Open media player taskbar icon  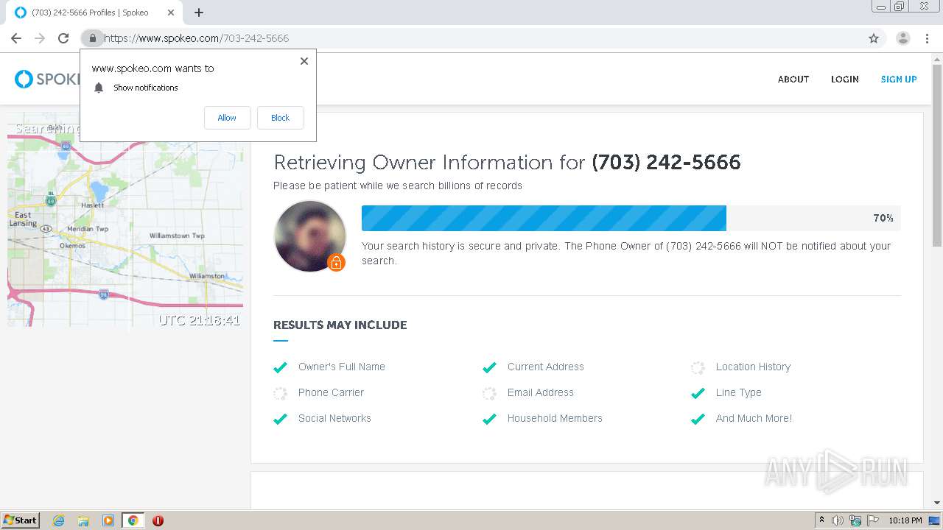coord(108,520)
